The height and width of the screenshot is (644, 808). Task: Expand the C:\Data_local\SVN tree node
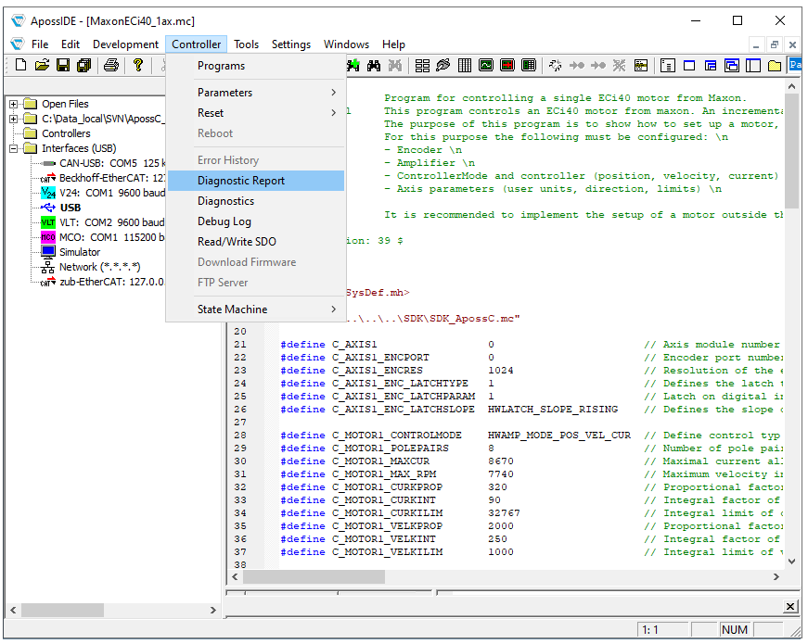[13, 119]
